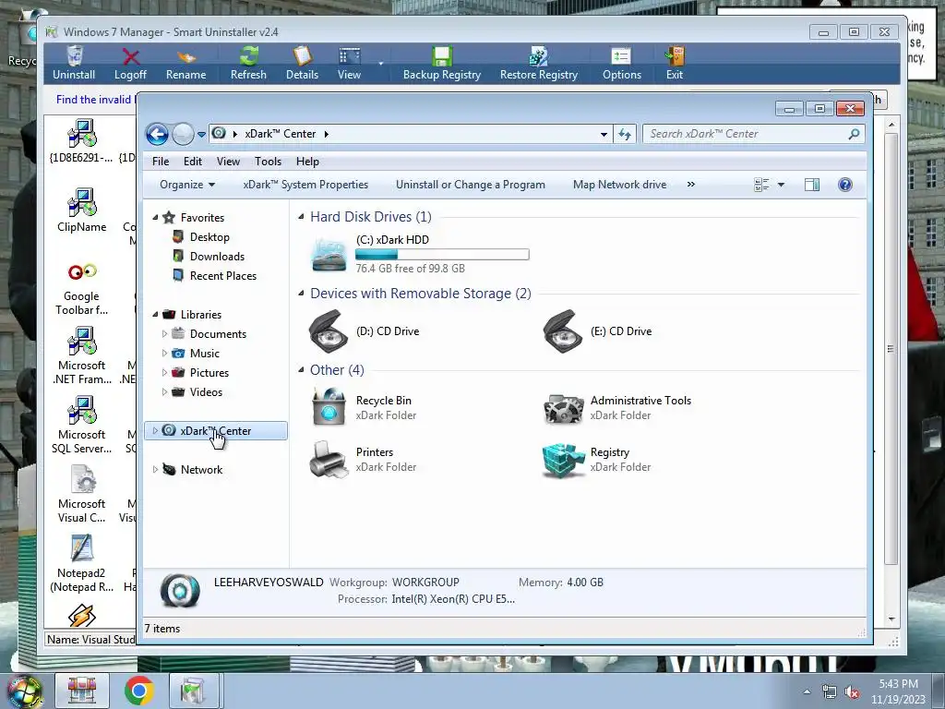Click Map Network drive button
The image size is (945, 709).
(x=619, y=185)
